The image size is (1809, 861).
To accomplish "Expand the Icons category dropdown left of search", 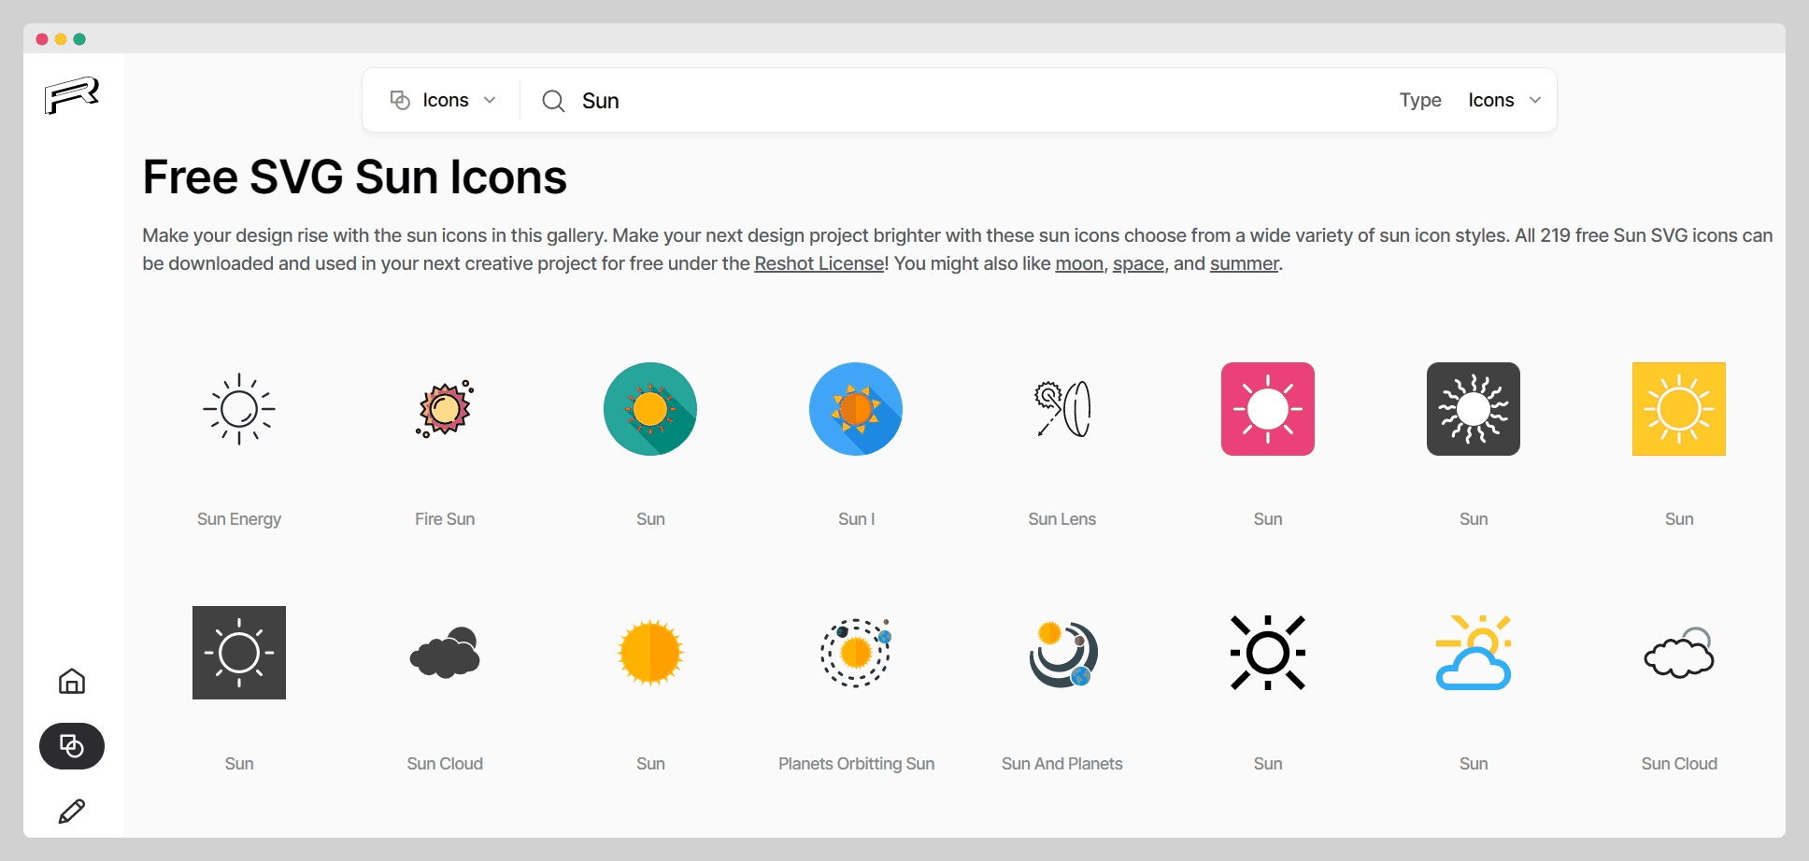I will [x=443, y=101].
